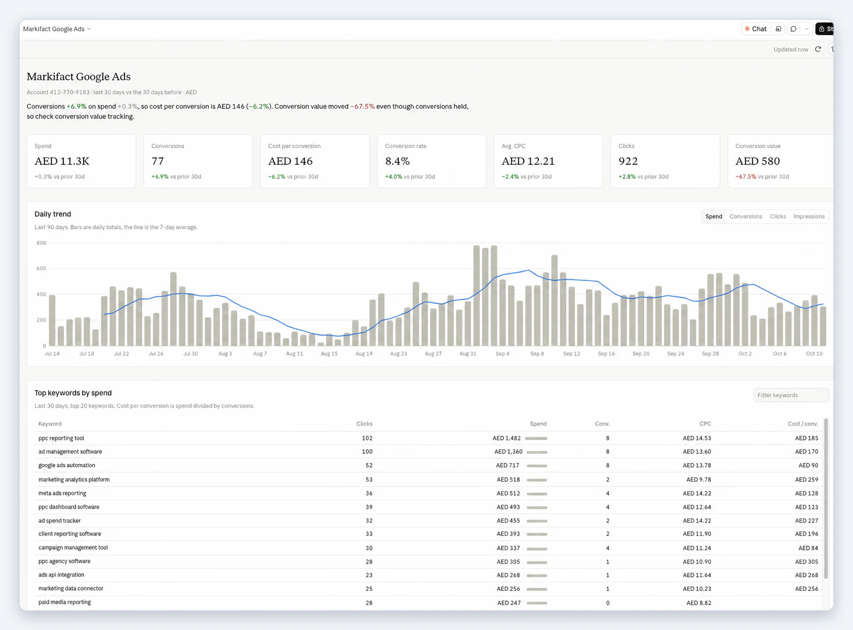The height and width of the screenshot is (630, 853).
Task: Click the Clicks 922 summary card
Action: click(x=665, y=161)
